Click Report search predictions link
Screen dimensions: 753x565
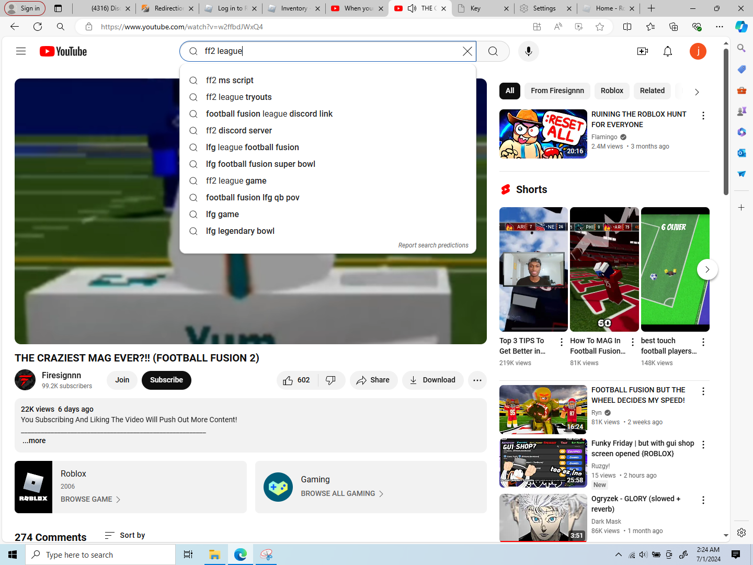tap(433, 245)
